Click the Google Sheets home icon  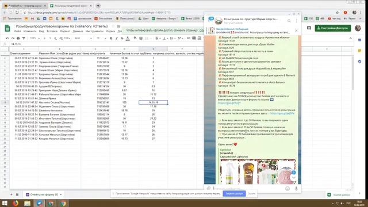click(x=7, y=28)
